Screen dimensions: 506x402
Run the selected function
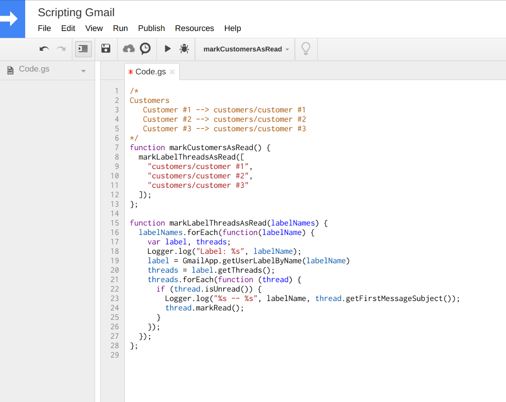pos(168,48)
